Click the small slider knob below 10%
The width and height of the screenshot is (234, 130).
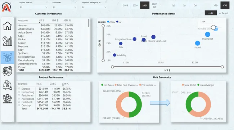[x=213, y=27]
